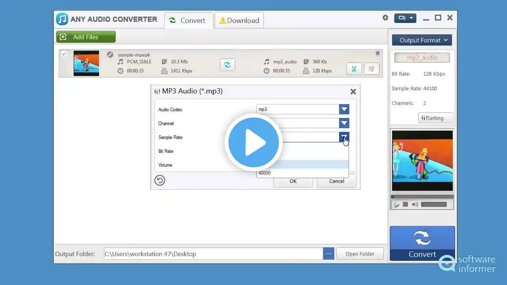This screenshot has height=285, width=507.
Task: Click the mp3_audio format button in side panel
Action: [422, 58]
